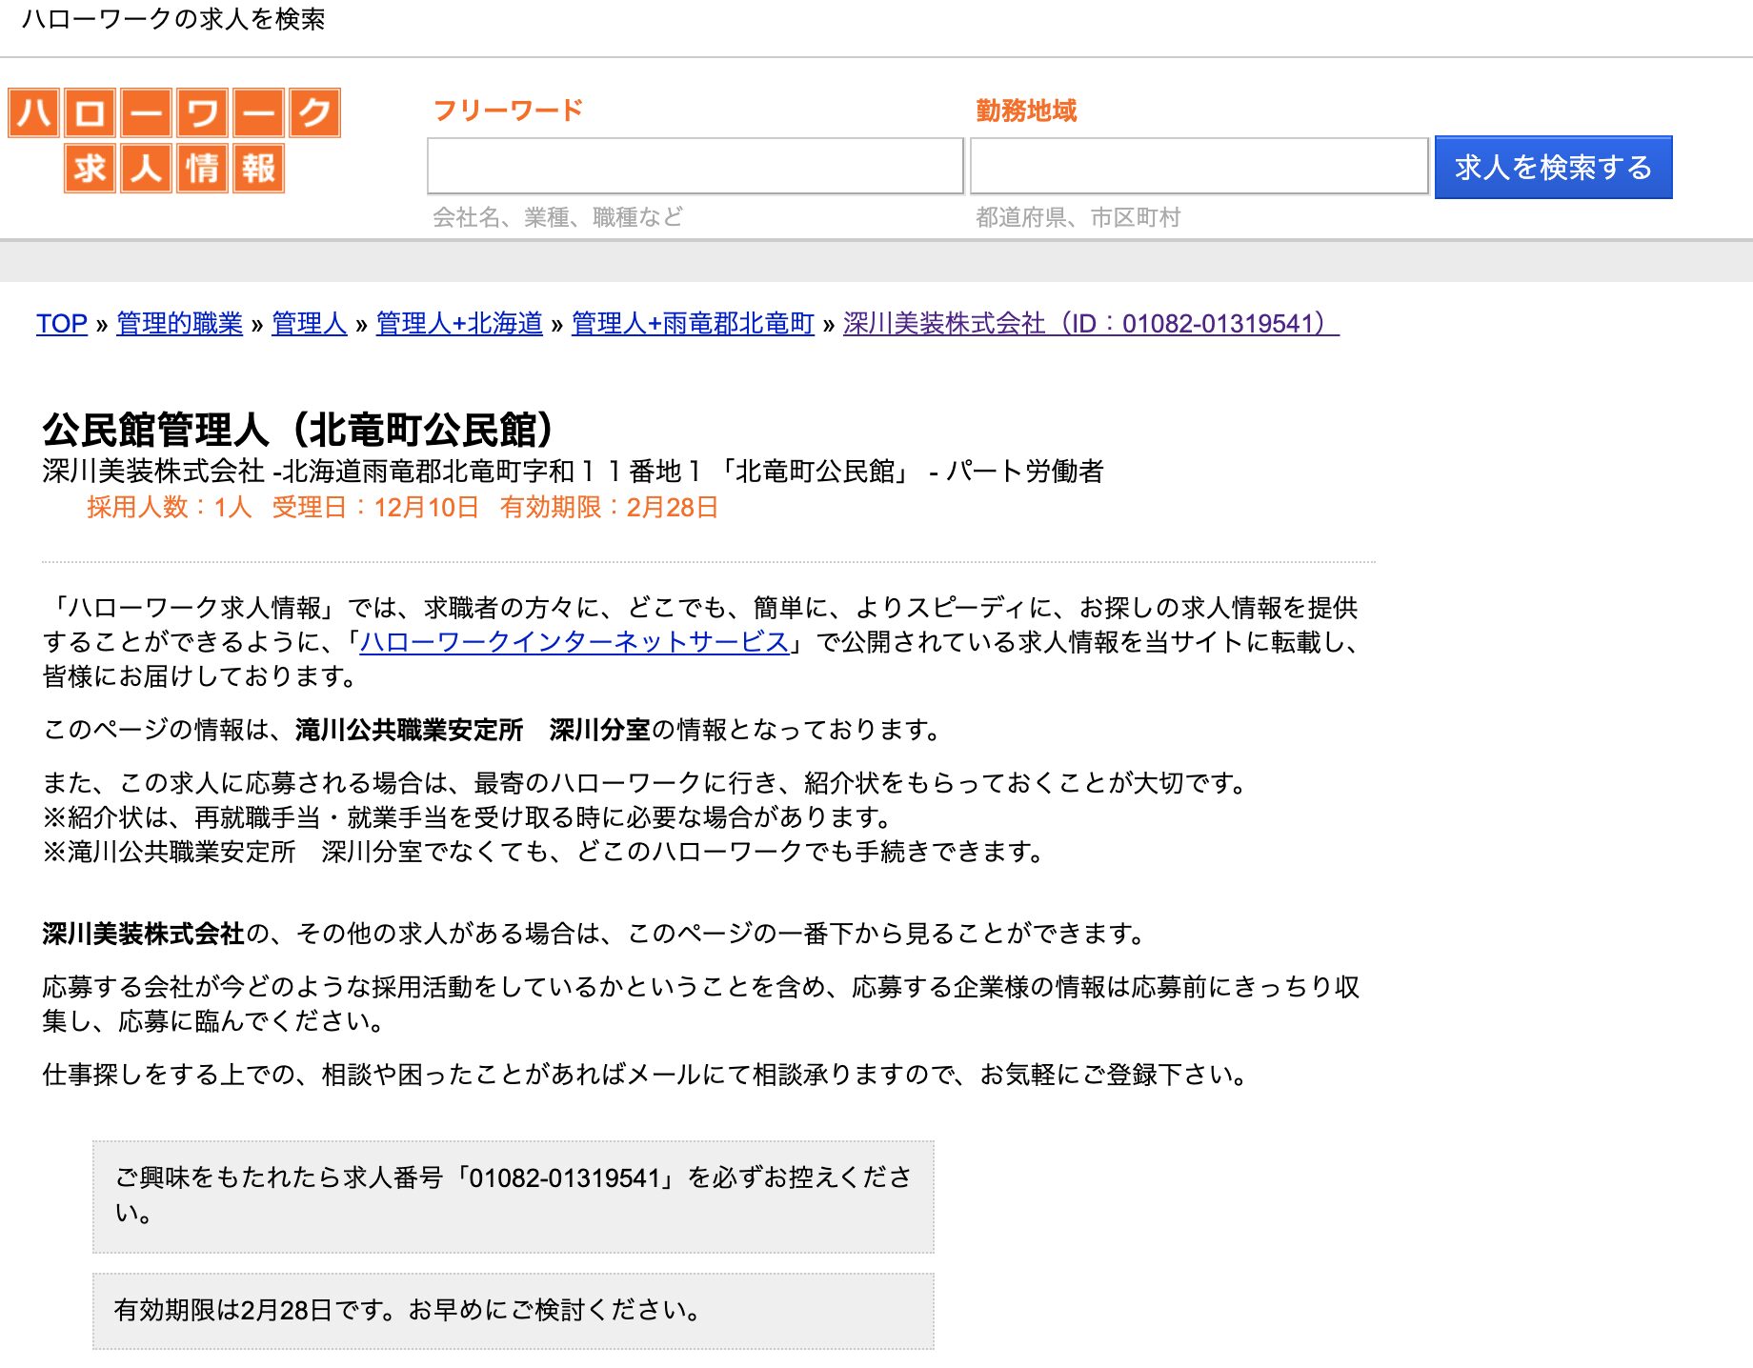Click the 有効期限は2月28日 reminder box
This screenshot has width=1753, height=1368.
[514, 1311]
